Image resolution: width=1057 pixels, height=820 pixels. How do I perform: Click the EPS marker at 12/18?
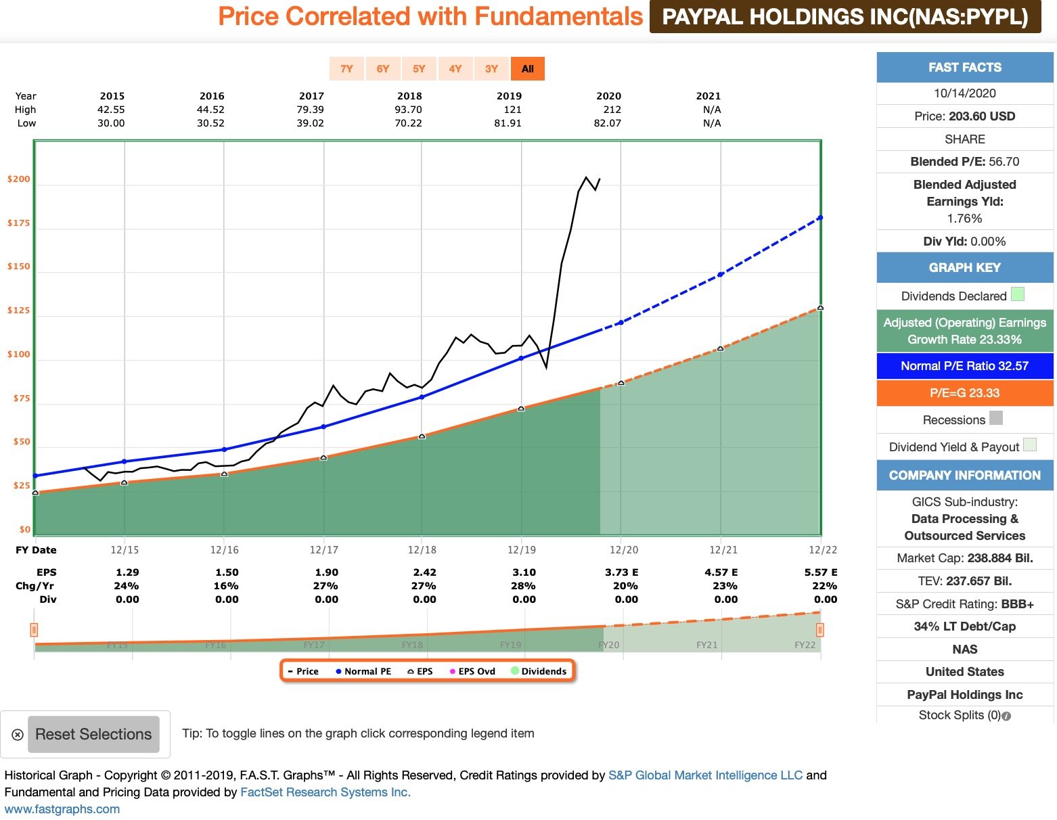pos(422,437)
